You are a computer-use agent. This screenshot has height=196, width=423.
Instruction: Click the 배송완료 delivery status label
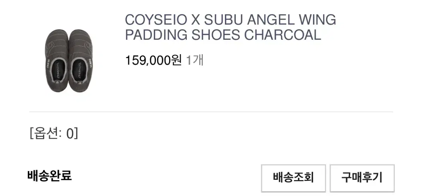tap(49, 176)
